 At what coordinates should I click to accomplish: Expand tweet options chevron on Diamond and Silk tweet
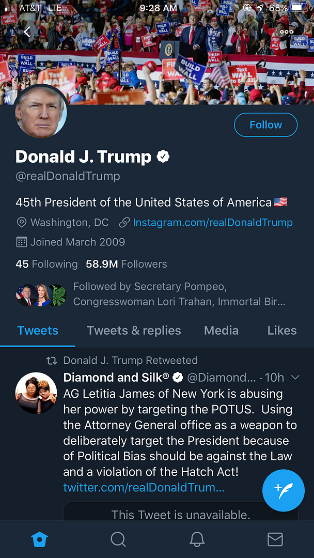click(295, 378)
